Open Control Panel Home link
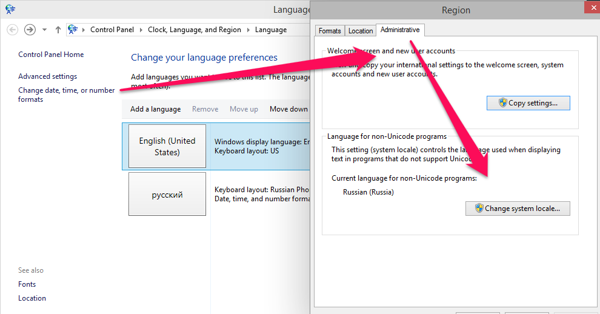This screenshot has width=600, height=314. pyautogui.click(x=51, y=55)
